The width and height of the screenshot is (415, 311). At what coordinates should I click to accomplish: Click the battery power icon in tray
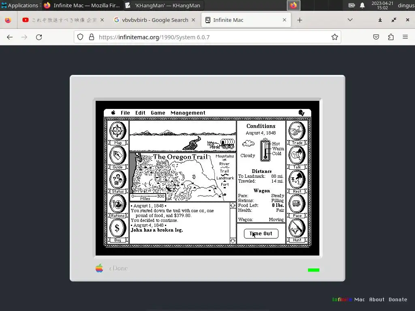(x=351, y=5)
